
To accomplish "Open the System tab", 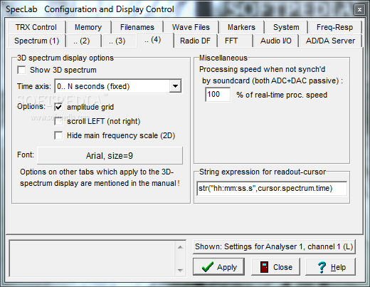I will tap(286, 27).
